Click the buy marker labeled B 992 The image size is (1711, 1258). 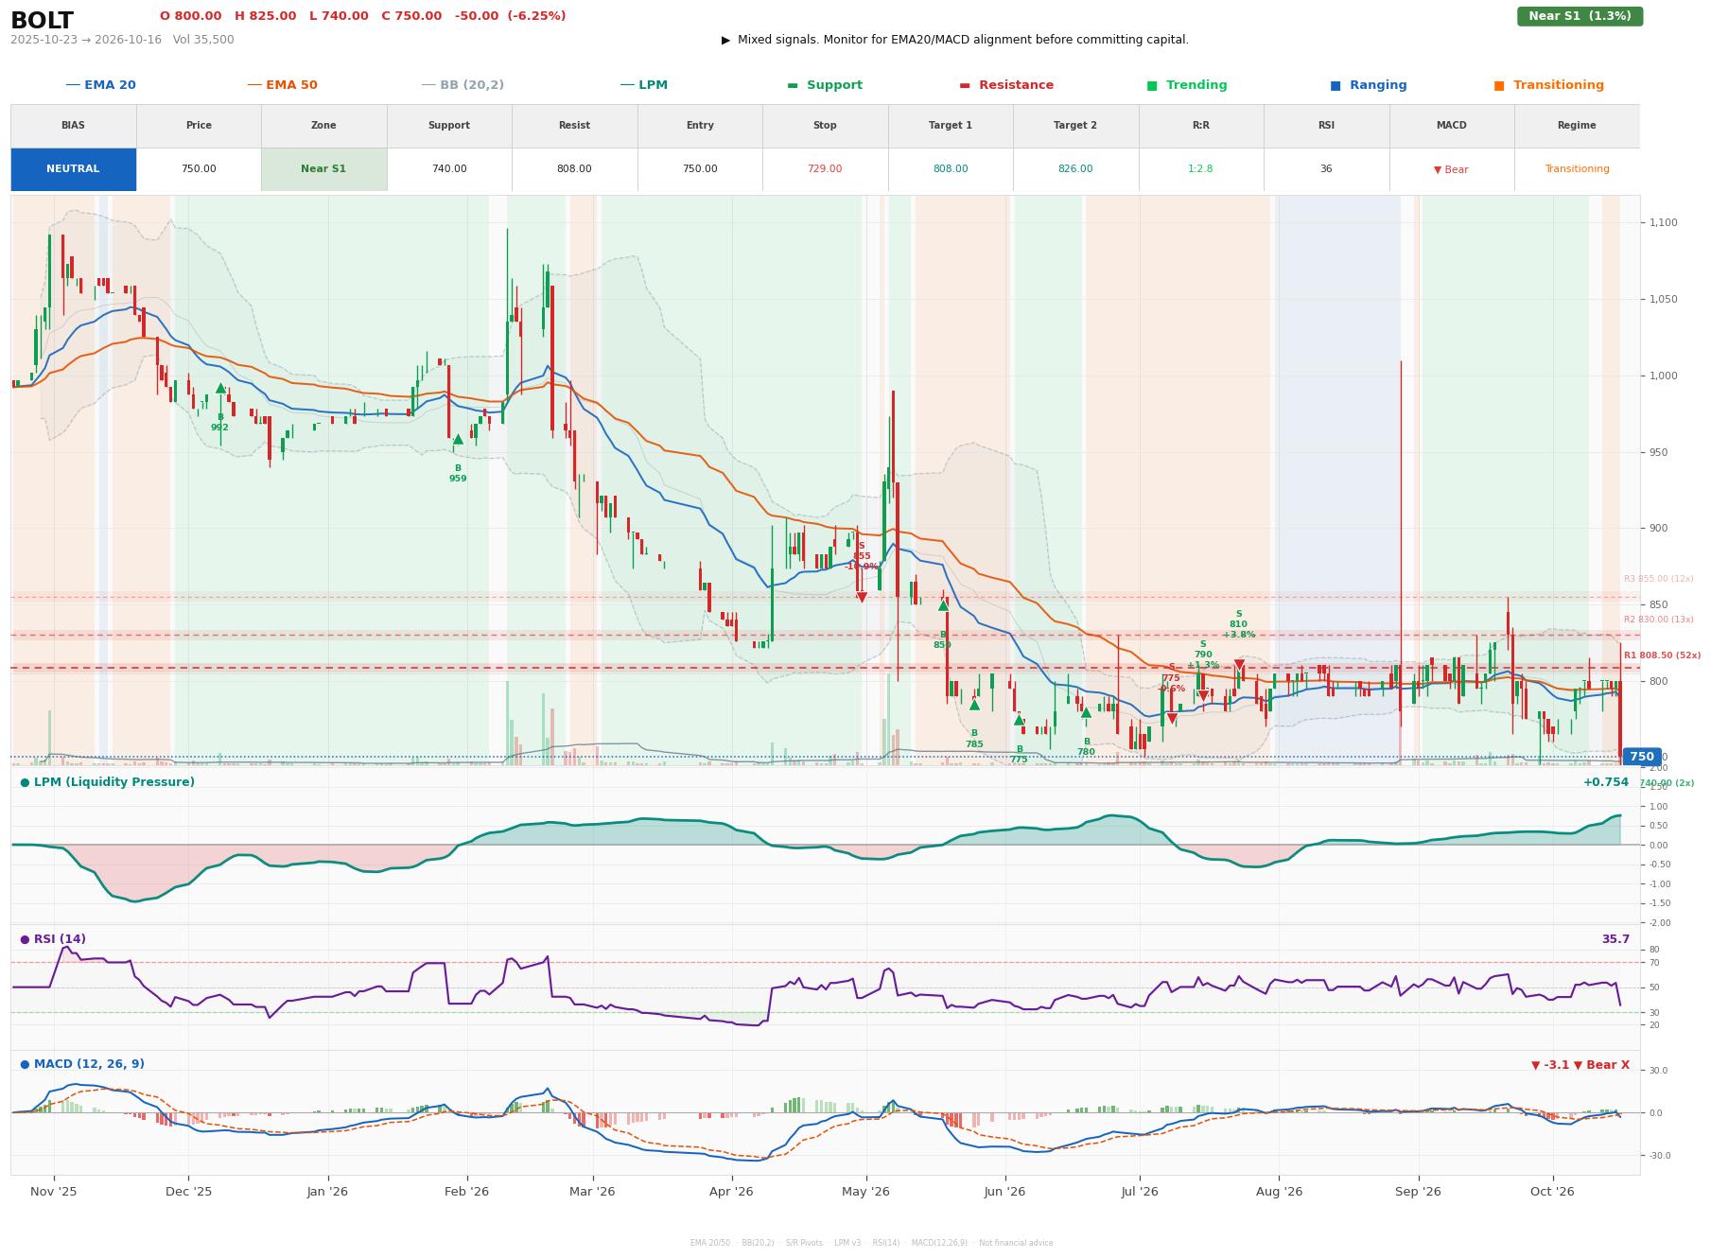(220, 388)
